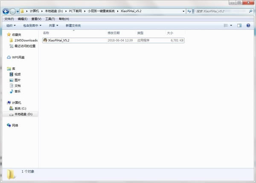Select the XiaoPiHai_V5.2 file
The height and width of the screenshot is (183, 256).
pos(113,40)
